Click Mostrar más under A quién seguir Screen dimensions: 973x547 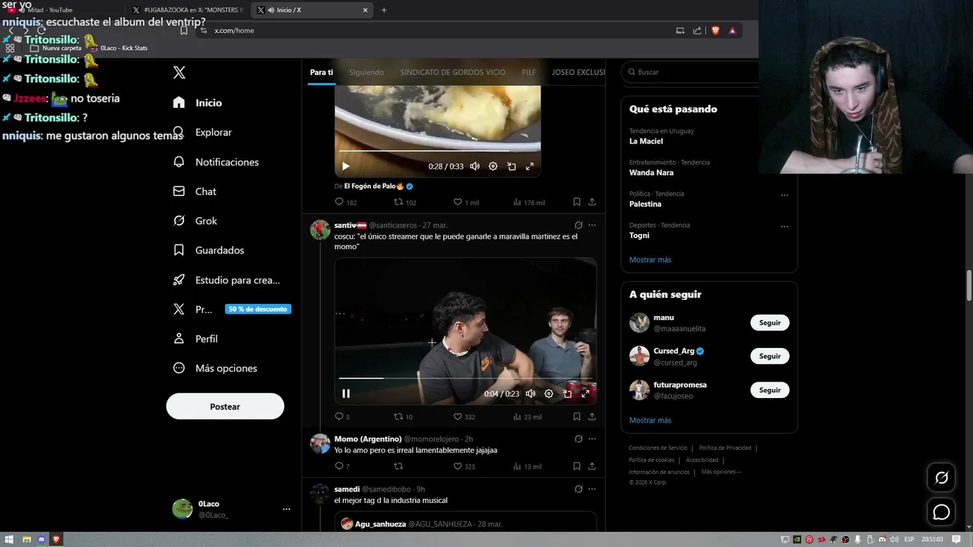pyautogui.click(x=650, y=420)
